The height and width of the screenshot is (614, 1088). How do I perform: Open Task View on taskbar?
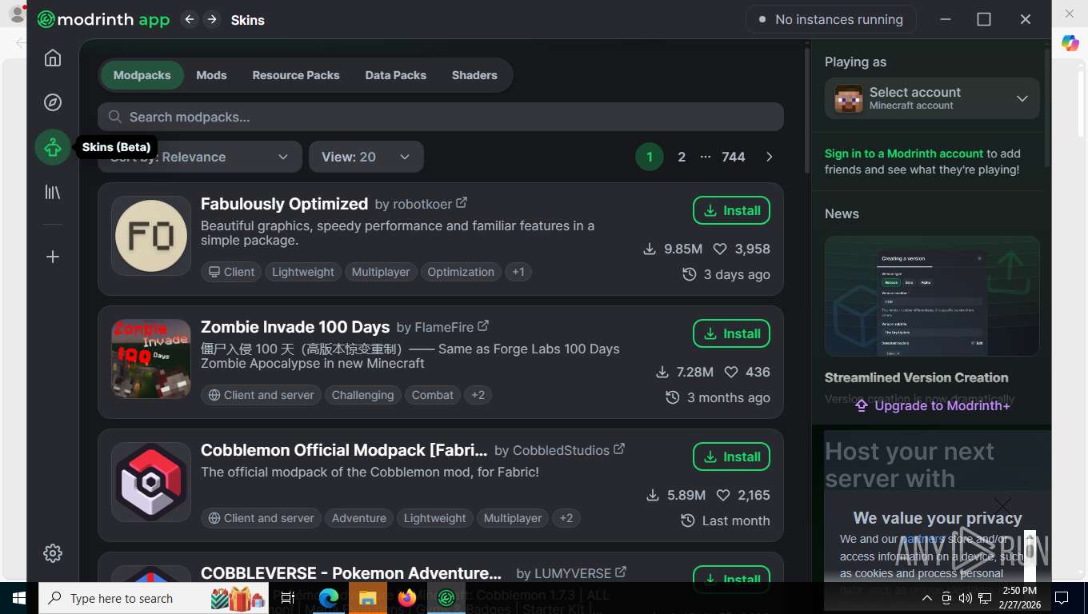(x=288, y=597)
